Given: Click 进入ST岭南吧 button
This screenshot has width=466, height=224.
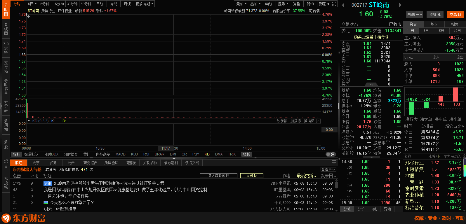Looking at the screenshot, I should click(218, 176).
